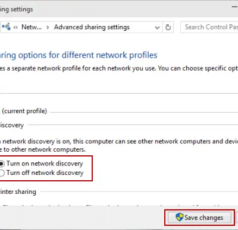
Task: Click the '(current profile)' section header
Action: 24,111
